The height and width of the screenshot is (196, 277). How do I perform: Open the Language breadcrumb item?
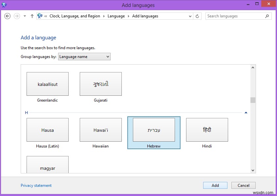pos(116,16)
